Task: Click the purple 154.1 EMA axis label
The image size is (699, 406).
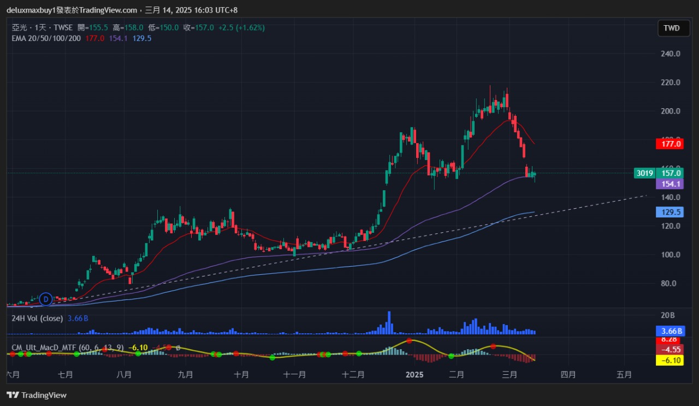Action: (671, 185)
